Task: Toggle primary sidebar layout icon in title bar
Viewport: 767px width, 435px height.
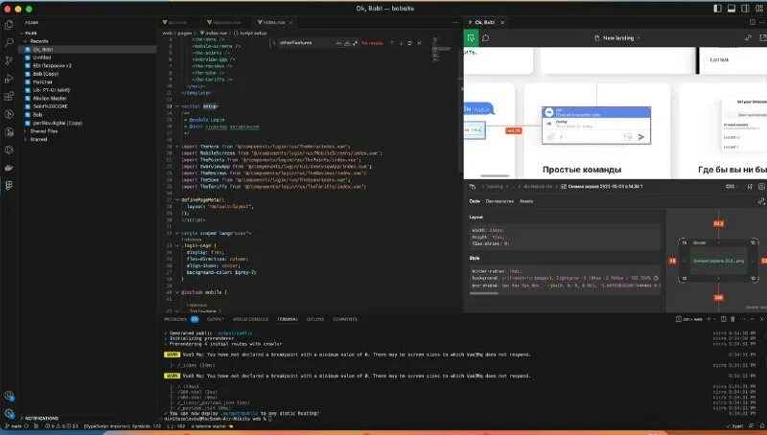Action: (x=717, y=9)
